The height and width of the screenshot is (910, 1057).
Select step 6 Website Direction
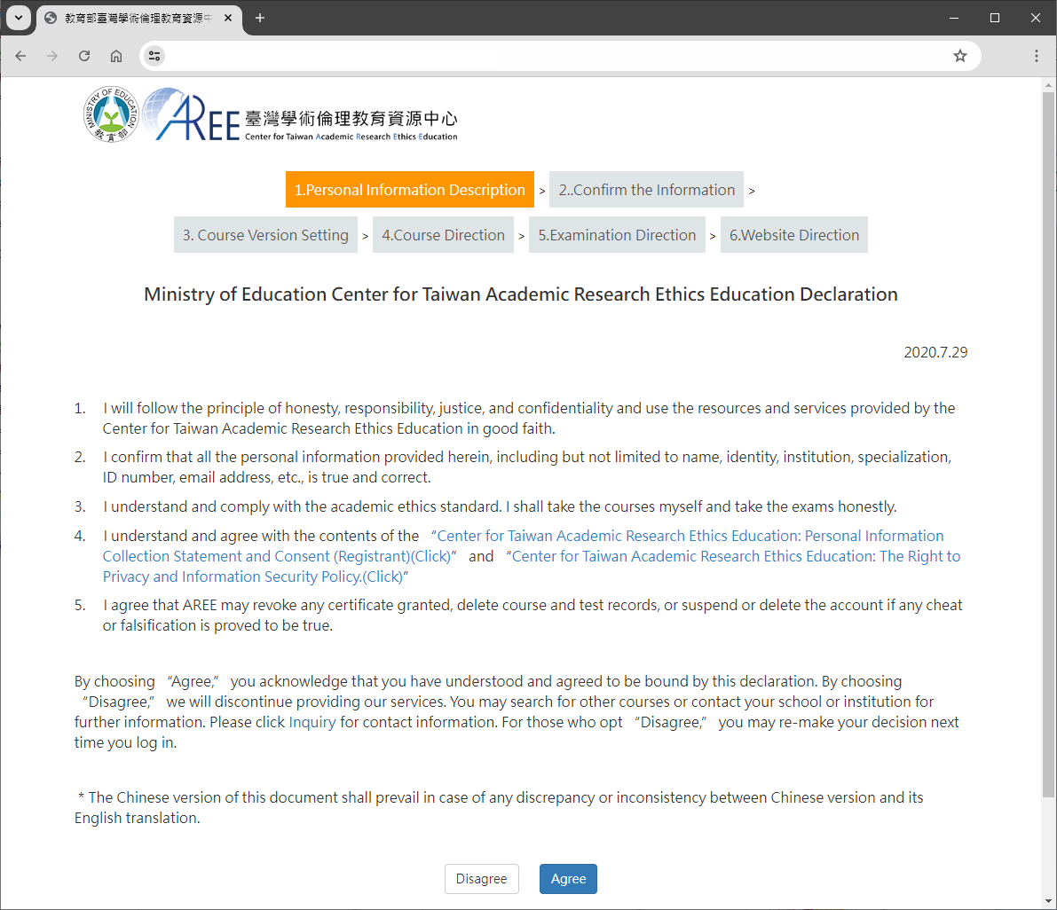click(794, 235)
